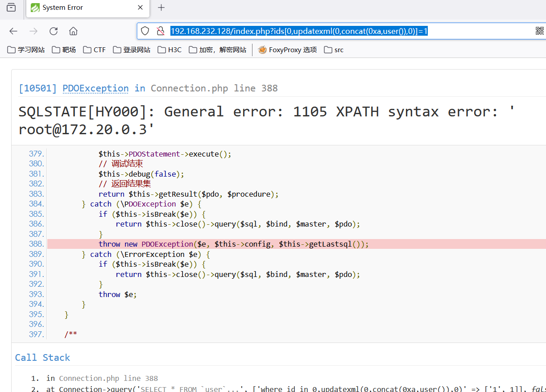Open the 学习网站 bookmark folder
Screen dimensions: 546x392
pos(26,50)
